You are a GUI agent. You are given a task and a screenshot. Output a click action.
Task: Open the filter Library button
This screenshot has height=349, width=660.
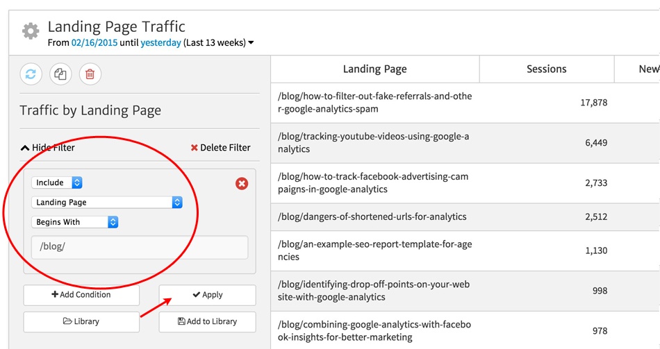point(81,322)
